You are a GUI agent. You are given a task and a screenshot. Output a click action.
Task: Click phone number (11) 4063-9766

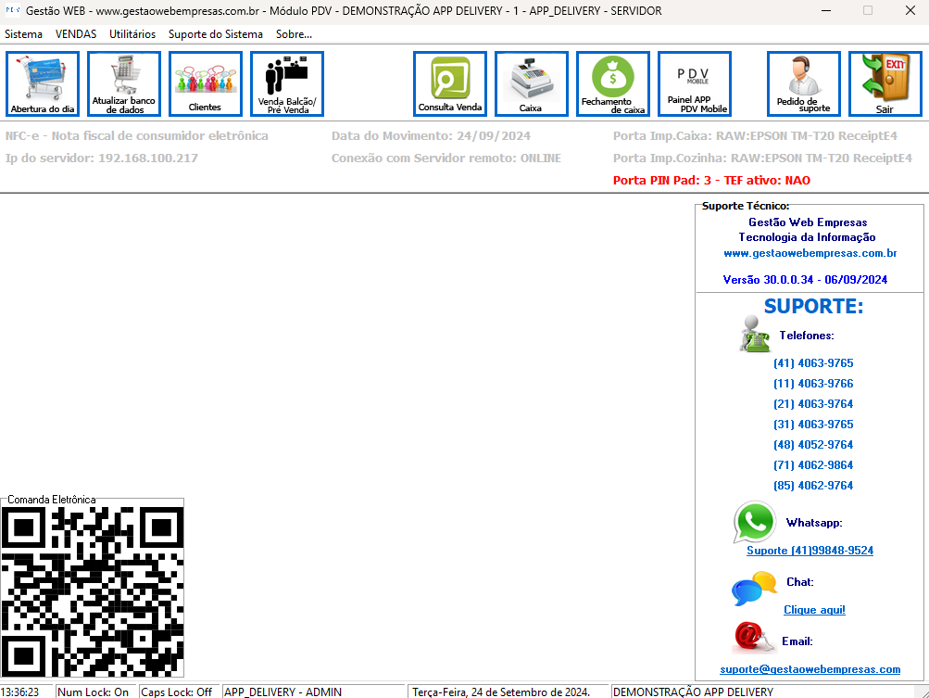pos(813,384)
